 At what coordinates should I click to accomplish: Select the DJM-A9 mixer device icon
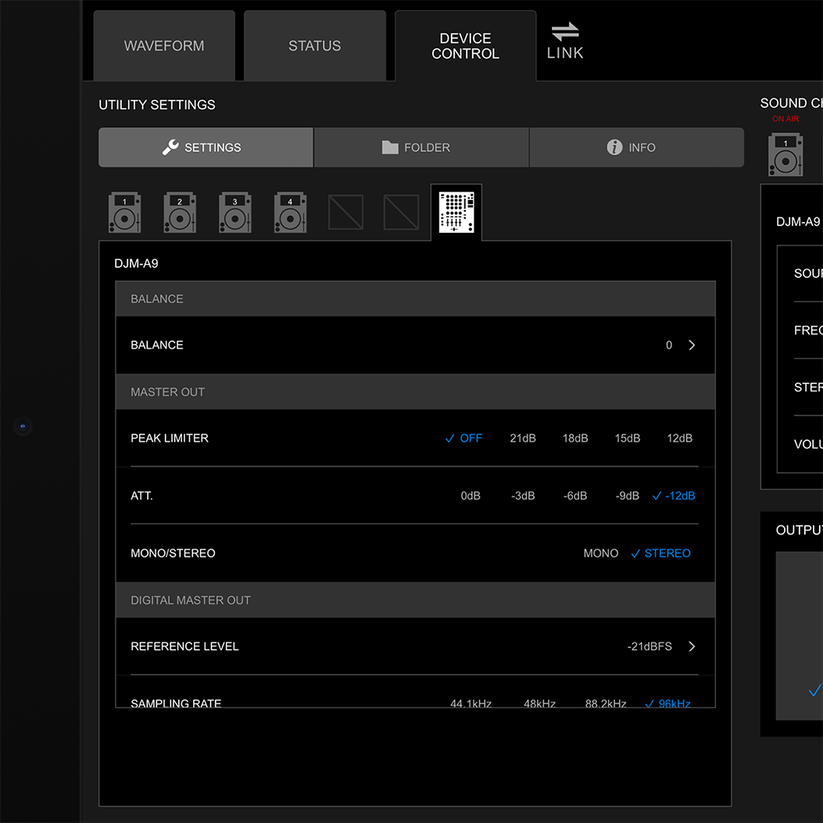coord(456,213)
